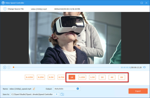Viewport: 150px width, 98px height.
Task: Select the 0.25X speed option
Action: (41, 77)
